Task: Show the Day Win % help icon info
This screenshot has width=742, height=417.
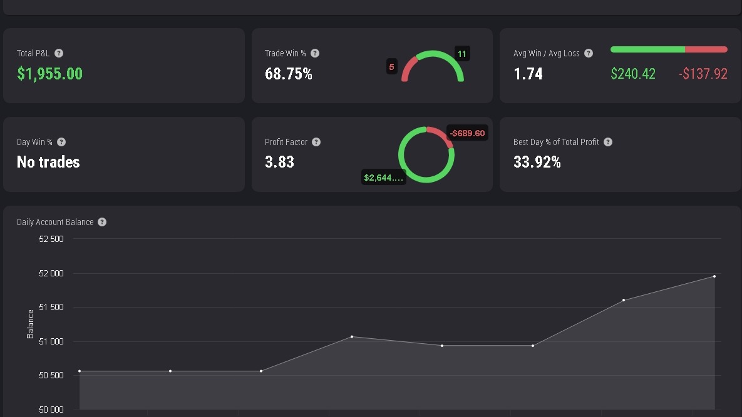Action: coord(61,142)
